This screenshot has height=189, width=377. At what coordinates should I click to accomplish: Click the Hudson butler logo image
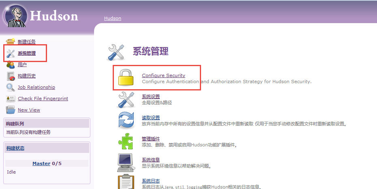click(16, 16)
